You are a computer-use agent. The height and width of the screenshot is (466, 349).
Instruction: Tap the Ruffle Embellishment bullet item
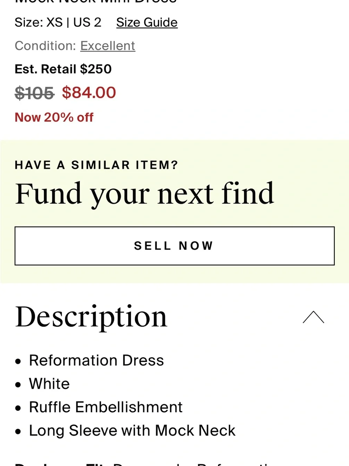click(106, 407)
